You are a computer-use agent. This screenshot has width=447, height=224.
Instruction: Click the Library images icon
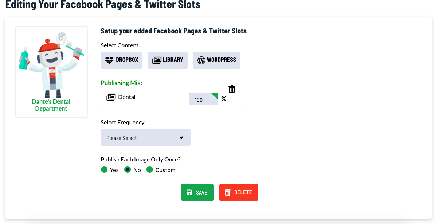coord(157,60)
